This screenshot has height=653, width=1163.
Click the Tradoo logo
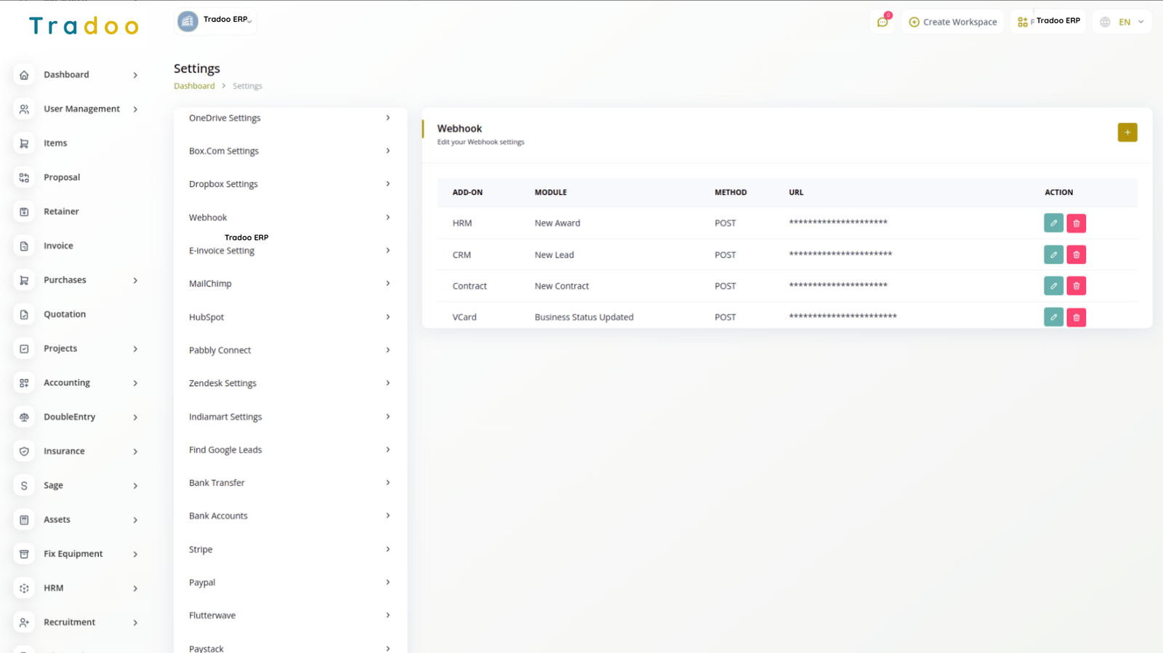(84, 26)
